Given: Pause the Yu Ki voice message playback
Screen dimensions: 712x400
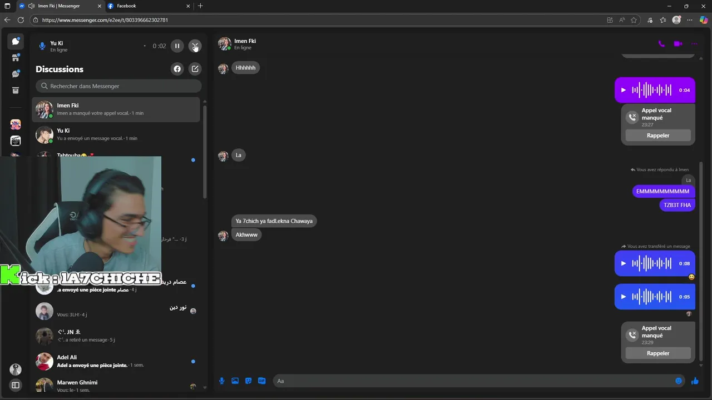Looking at the screenshot, I should point(177,46).
